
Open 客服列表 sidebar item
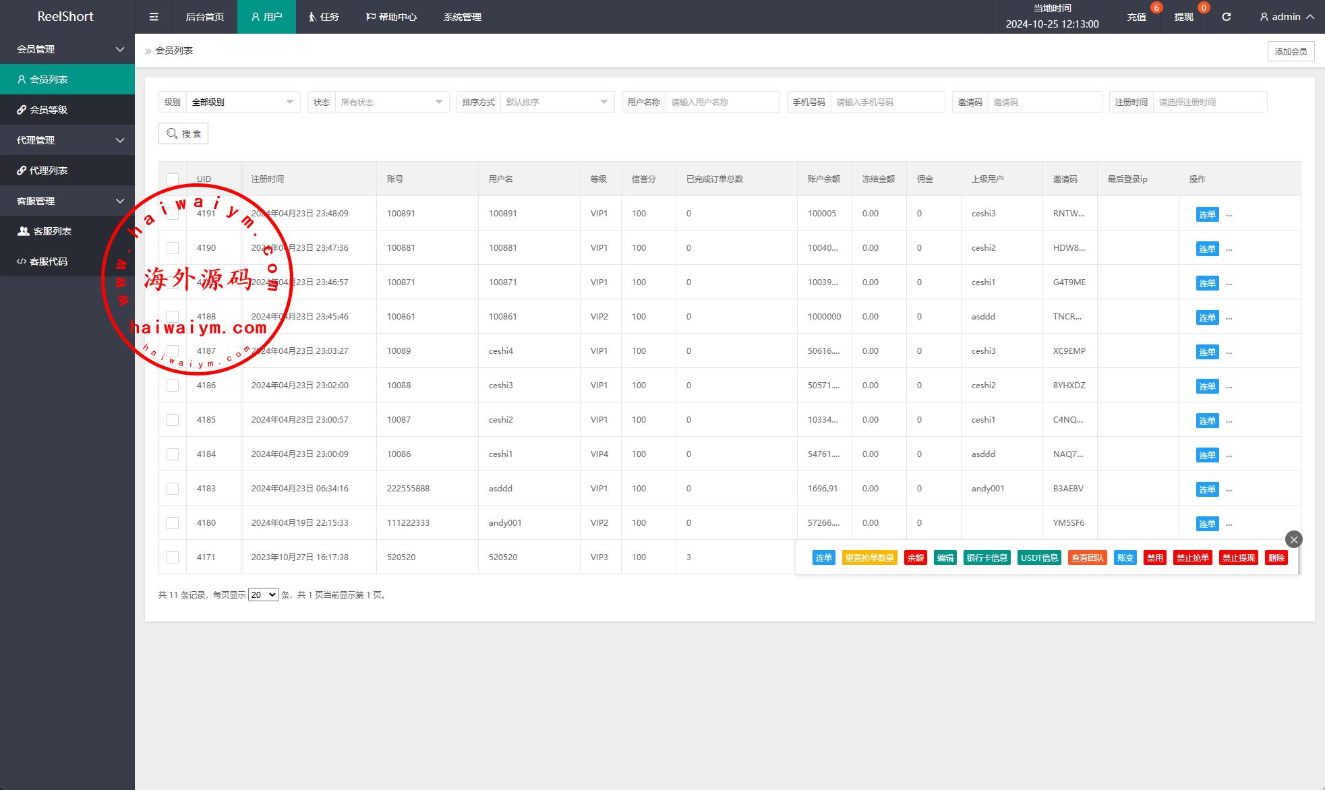[52, 231]
